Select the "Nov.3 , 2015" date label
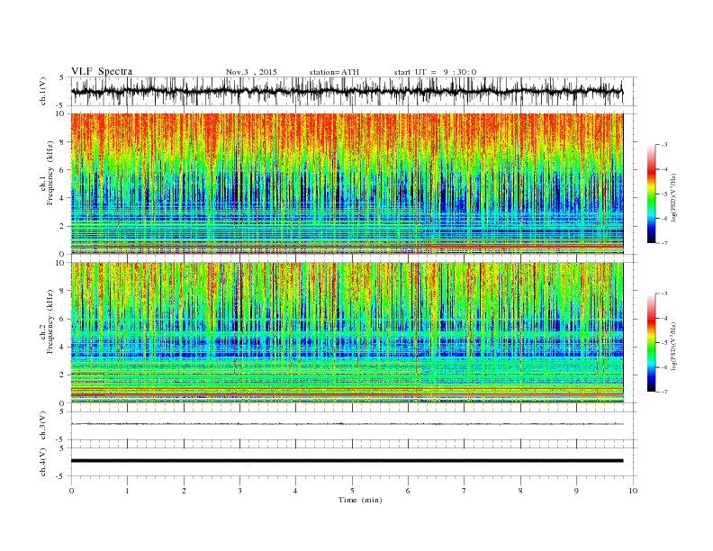This screenshot has width=713, height=551. pos(251,72)
